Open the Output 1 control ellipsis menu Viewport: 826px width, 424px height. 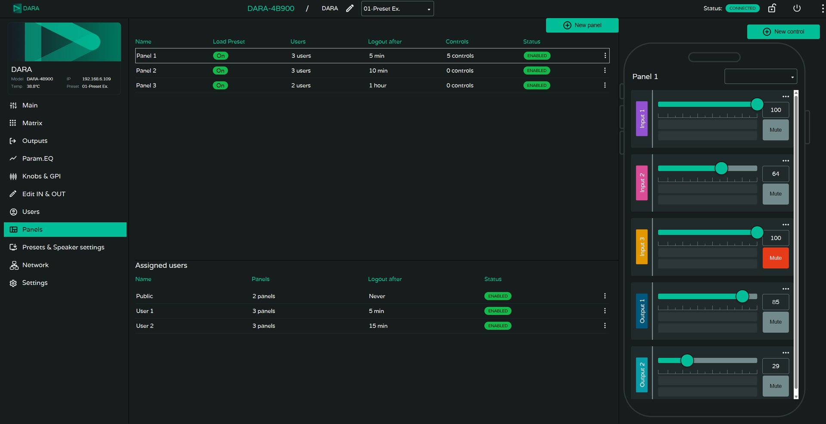tap(786, 289)
